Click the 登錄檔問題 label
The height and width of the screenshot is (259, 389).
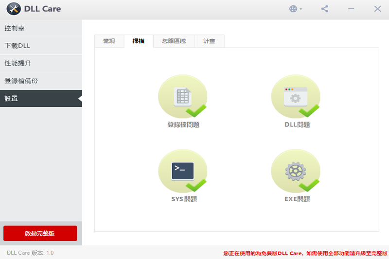pos(183,125)
